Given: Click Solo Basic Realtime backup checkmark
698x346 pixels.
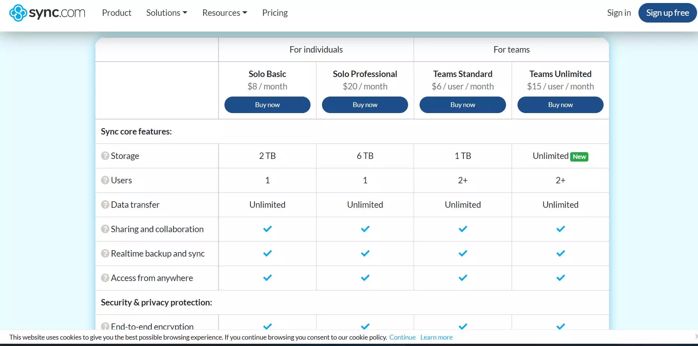Looking at the screenshot, I should 267,253.
